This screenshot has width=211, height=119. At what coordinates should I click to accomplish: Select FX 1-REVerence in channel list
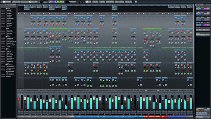pyautogui.click(x=11, y=66)
